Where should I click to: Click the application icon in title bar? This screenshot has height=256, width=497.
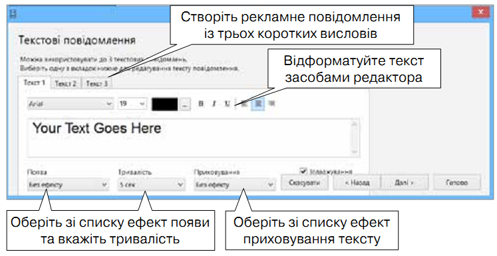click(13, 13)
